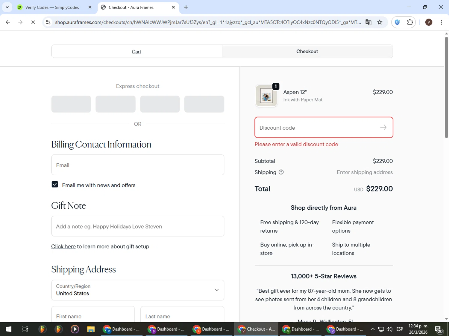Follow the Click here gift setup link

[x=63, y=246]
